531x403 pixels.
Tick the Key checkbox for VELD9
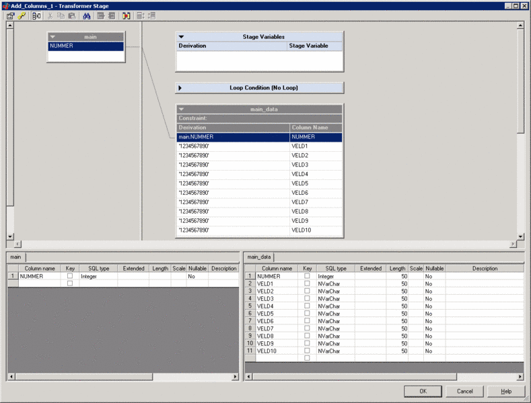coord(307,343)
